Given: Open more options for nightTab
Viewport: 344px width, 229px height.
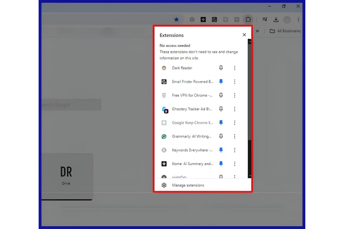Looking at the screenshot, I should [x=234, y=177].
